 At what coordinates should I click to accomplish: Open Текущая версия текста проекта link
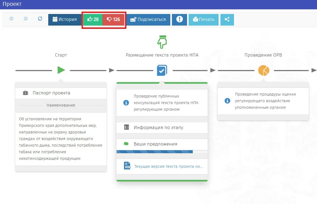pyautogui.click(x=168, y=166)
